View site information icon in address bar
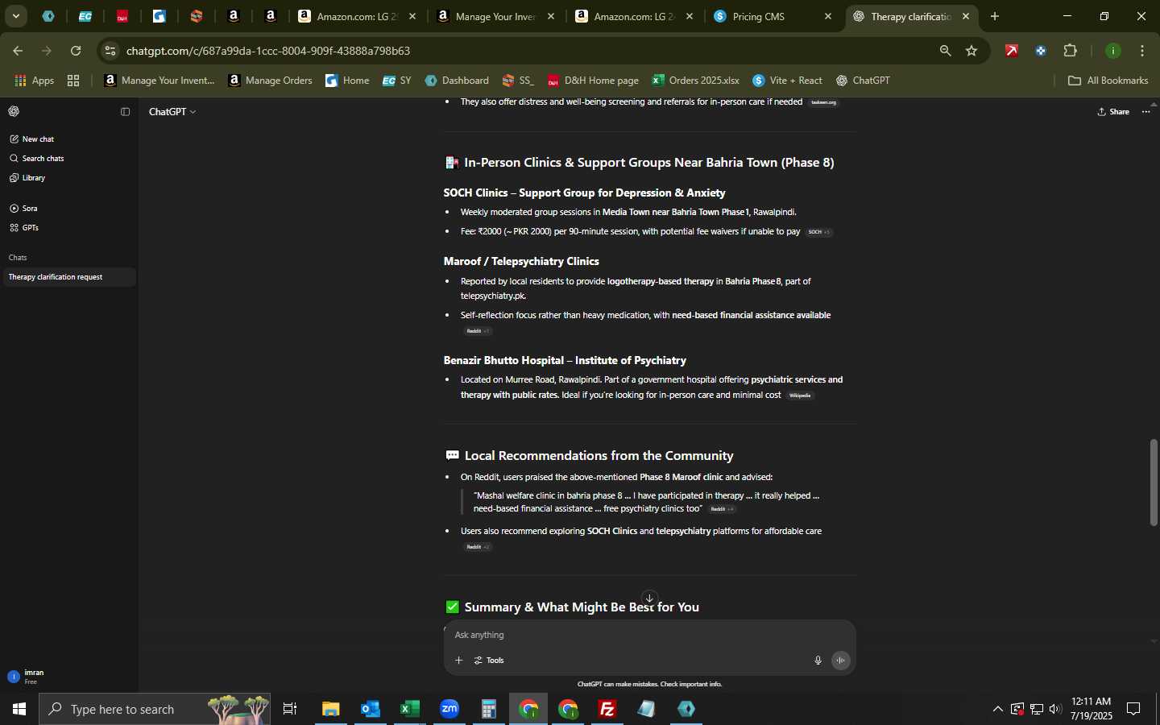1160x725 pixels. (x=110, y=51)
